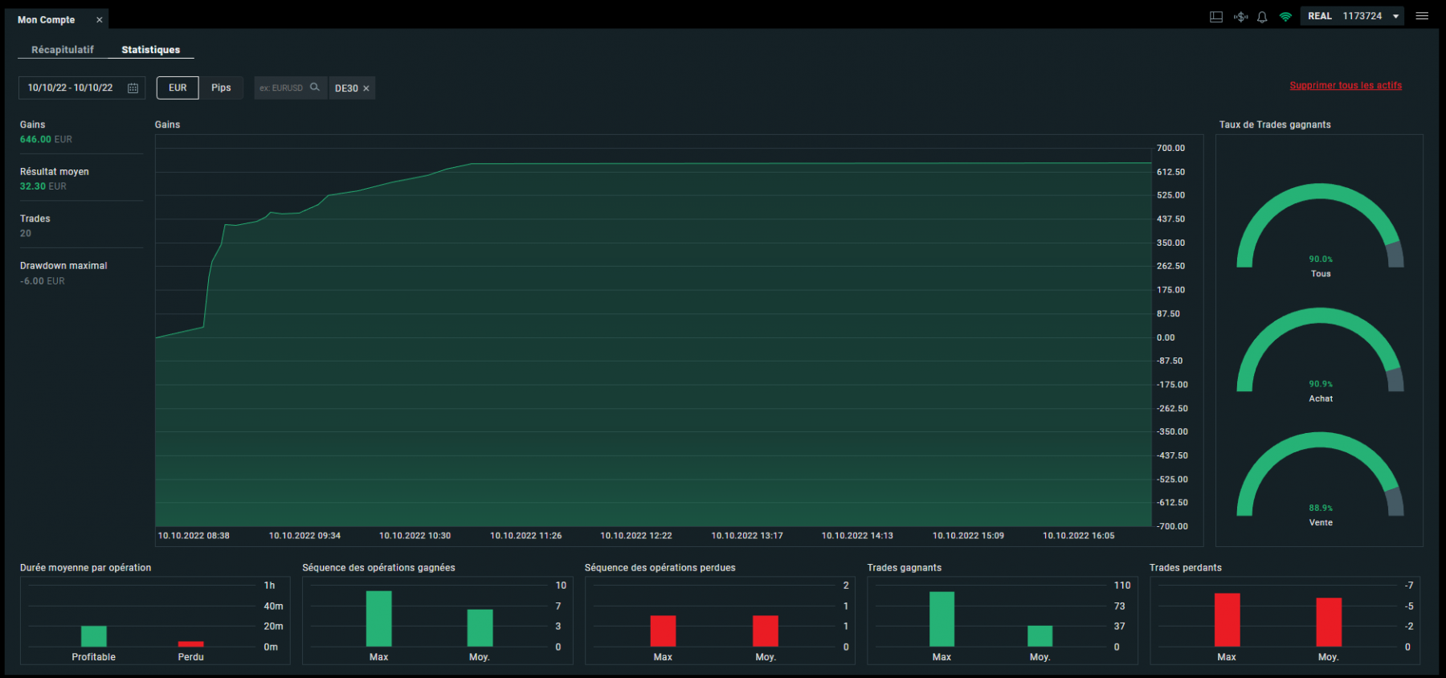Click the 90.0% Tous percentage label
The image size is (1446, 678).
[1321, 259]
